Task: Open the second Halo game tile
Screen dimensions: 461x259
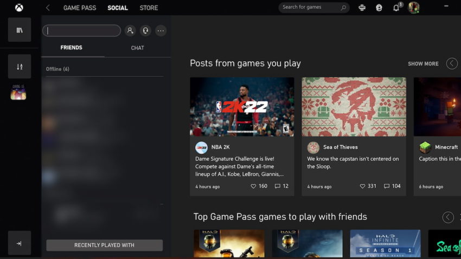Action: click(x=307, y=244)
